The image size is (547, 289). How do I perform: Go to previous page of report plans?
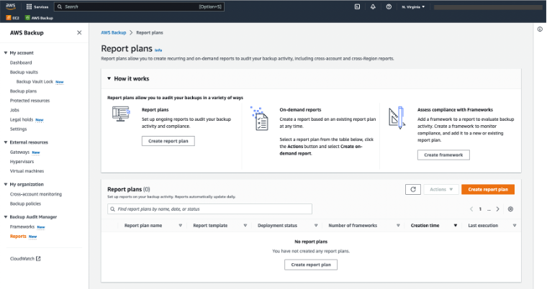[471, 208]
